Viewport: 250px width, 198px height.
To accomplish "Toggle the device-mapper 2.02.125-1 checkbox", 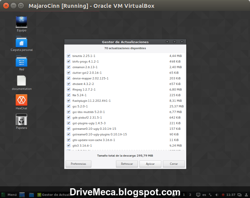I will [x=69, y=78].
